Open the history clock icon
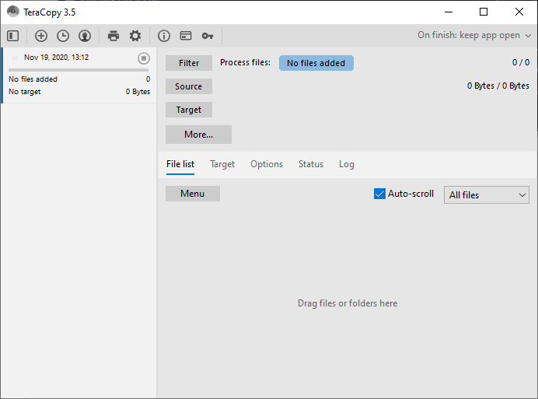 pyautogui.click(x=63, y=36)
